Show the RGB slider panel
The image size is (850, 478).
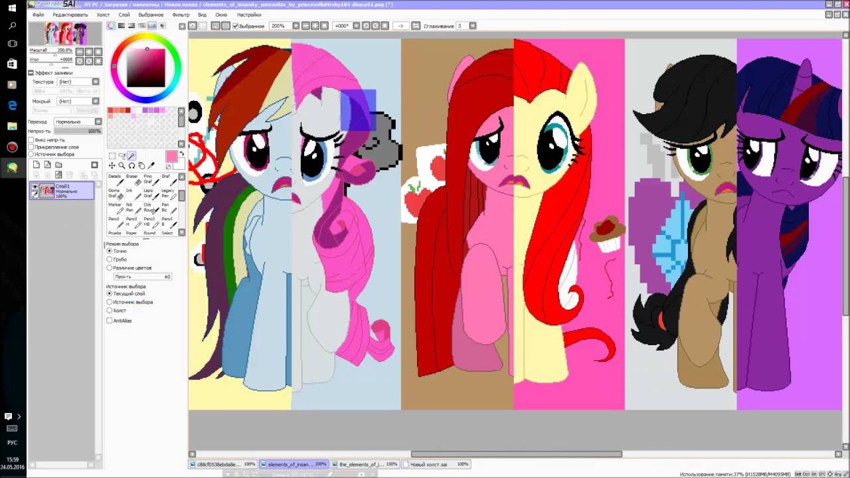[x=122, y=26]
